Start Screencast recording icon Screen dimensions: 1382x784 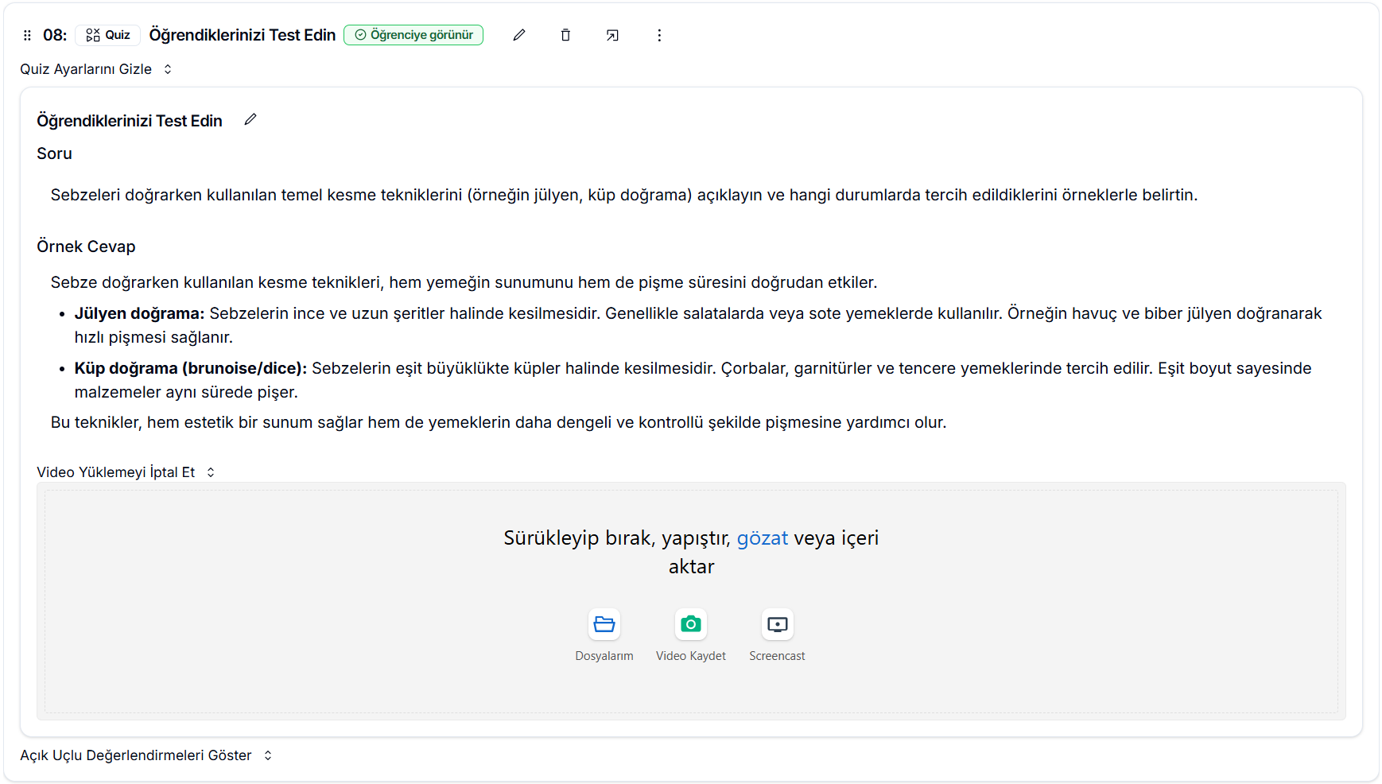click(x=778, y=624)
